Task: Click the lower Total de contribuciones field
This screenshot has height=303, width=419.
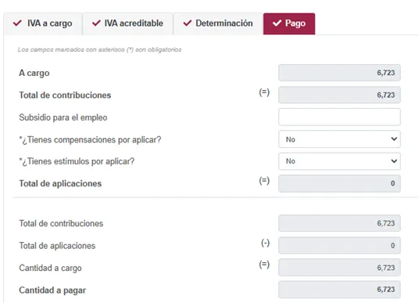Action: pyautogui.click(x=339, y=223)
